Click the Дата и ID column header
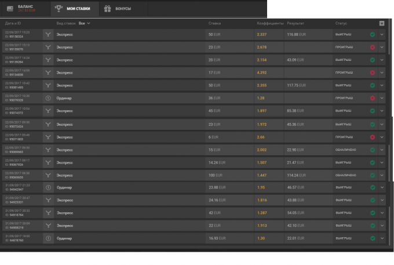Screen dimensions: 394x265 click(13, 23)
